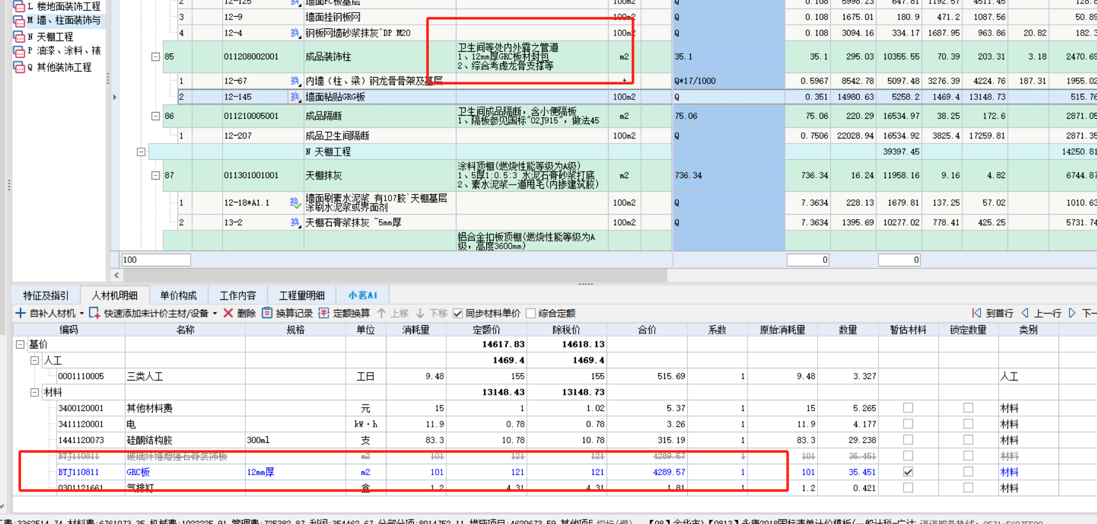1097x524 pixels.
Task: Open the 小茗AI tab
Action: tap(363, 295)
